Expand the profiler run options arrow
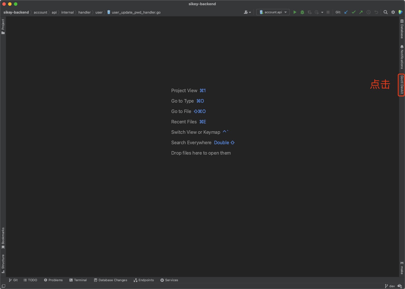The image size is (405, 289). click(322, 12)
